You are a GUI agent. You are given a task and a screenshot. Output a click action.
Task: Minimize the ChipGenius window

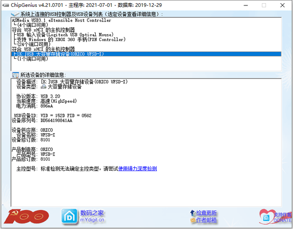(x=246, y=5)
